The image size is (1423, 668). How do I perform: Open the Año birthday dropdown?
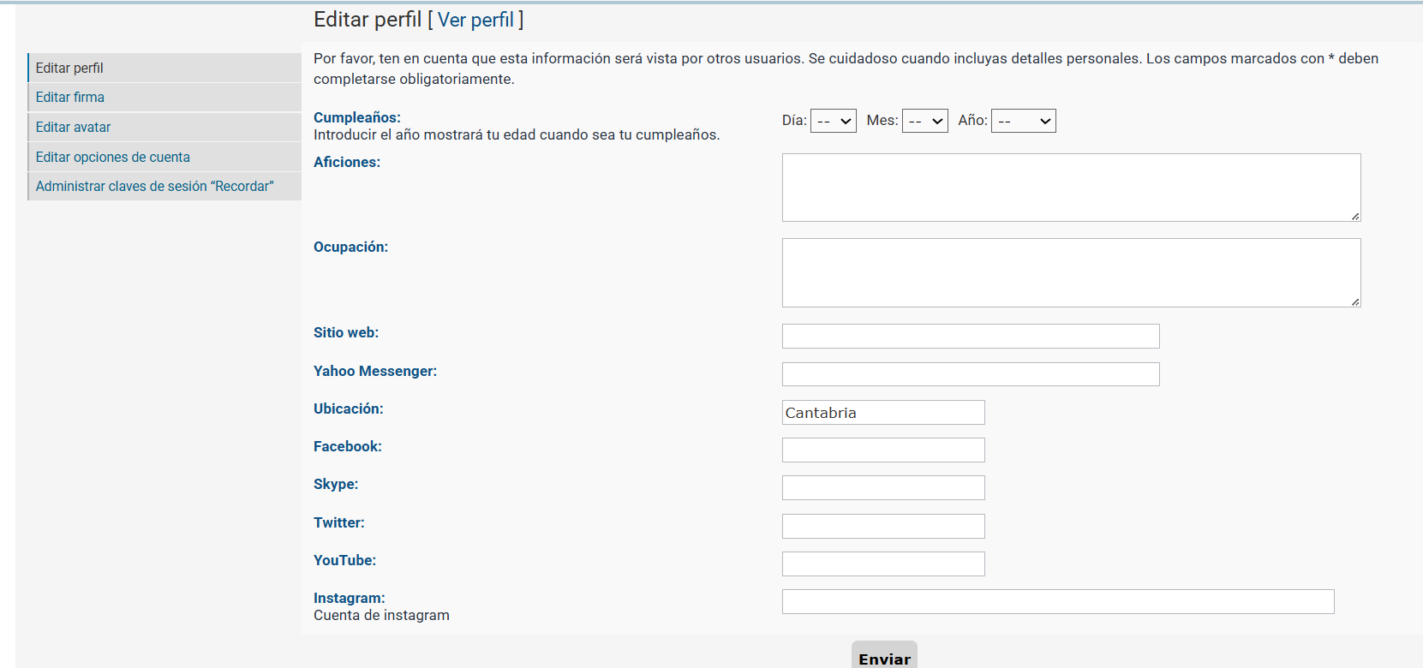[1023, 121]
